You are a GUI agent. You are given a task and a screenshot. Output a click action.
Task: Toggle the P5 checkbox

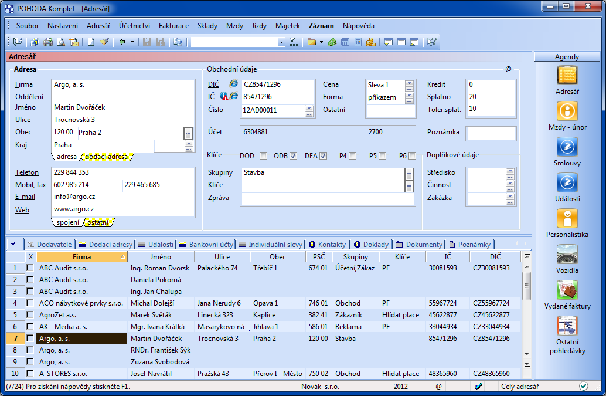point(382,156)
